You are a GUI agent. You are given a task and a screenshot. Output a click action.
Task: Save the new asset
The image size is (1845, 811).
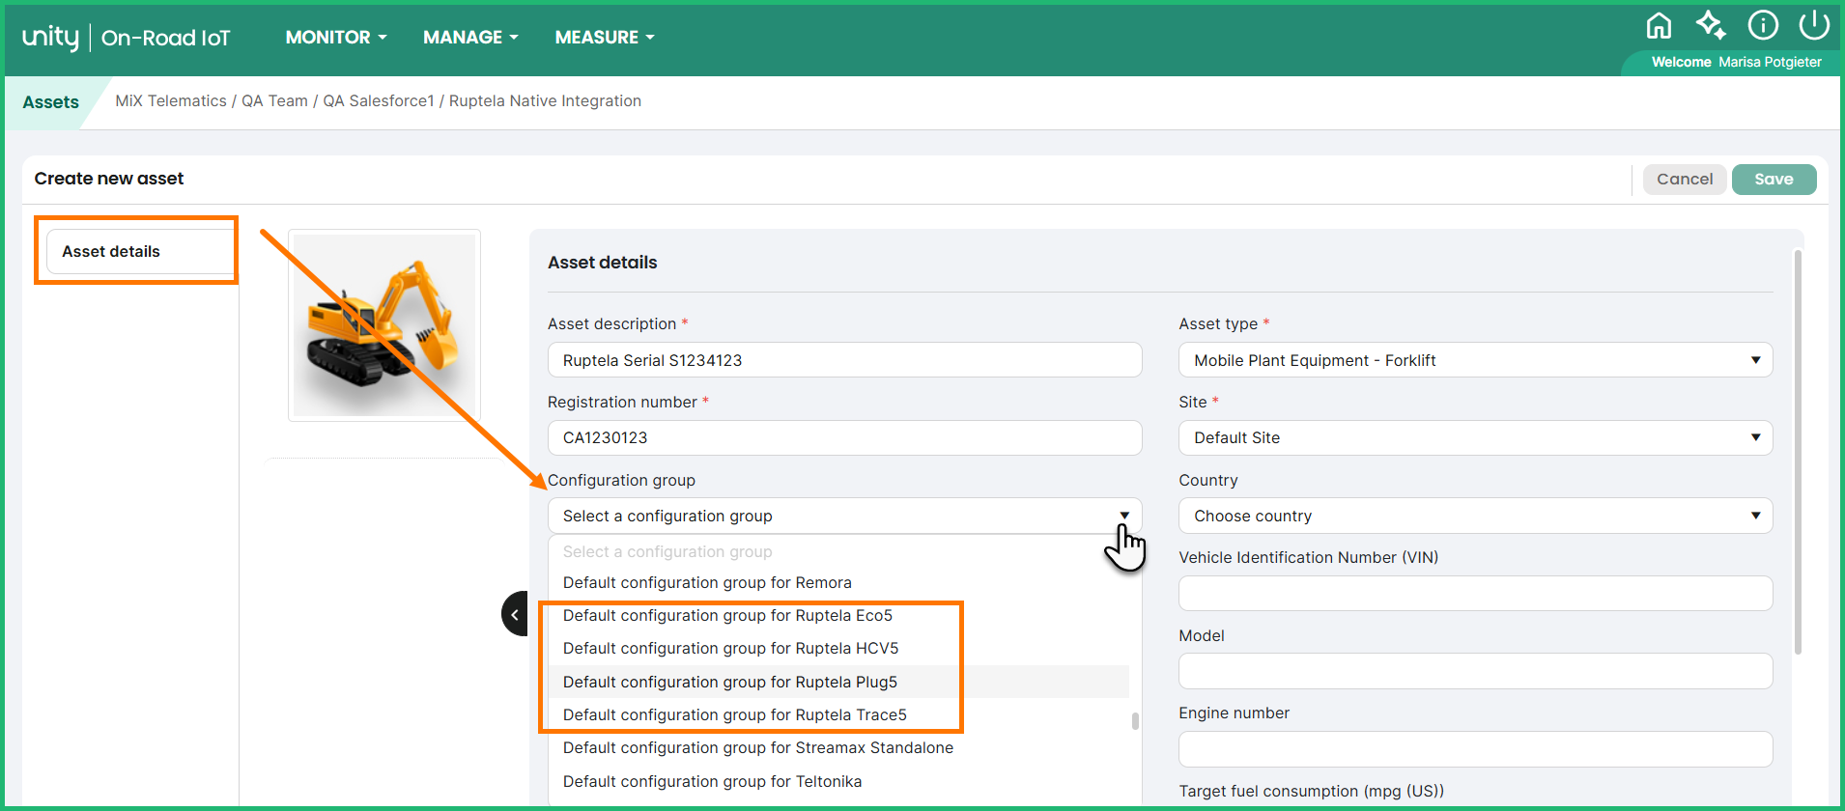click(1774, 180)
